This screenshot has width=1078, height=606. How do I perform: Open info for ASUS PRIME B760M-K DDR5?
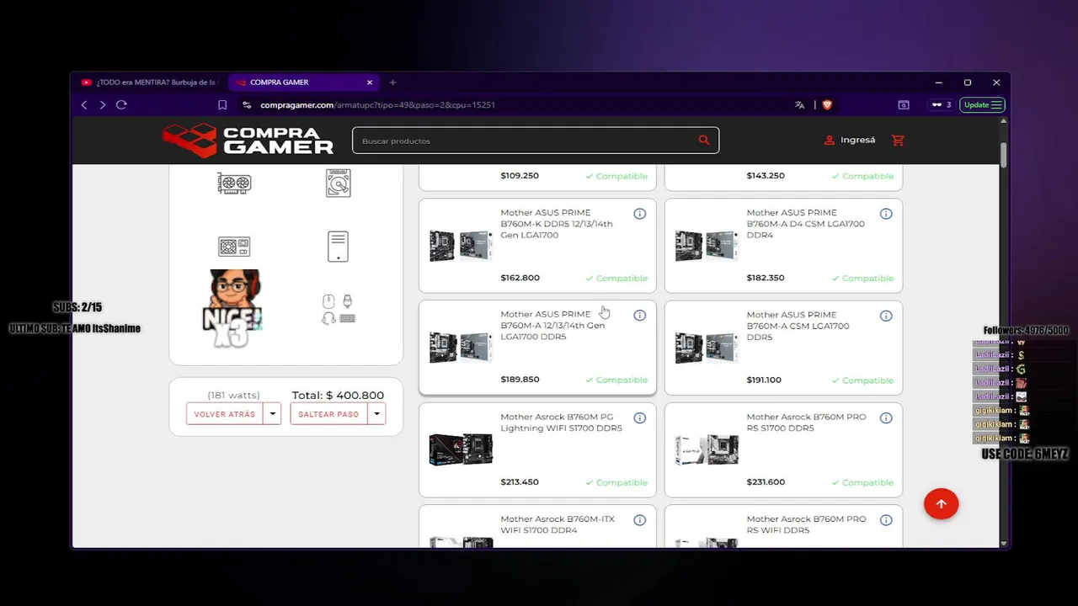(x=640, y=214)
